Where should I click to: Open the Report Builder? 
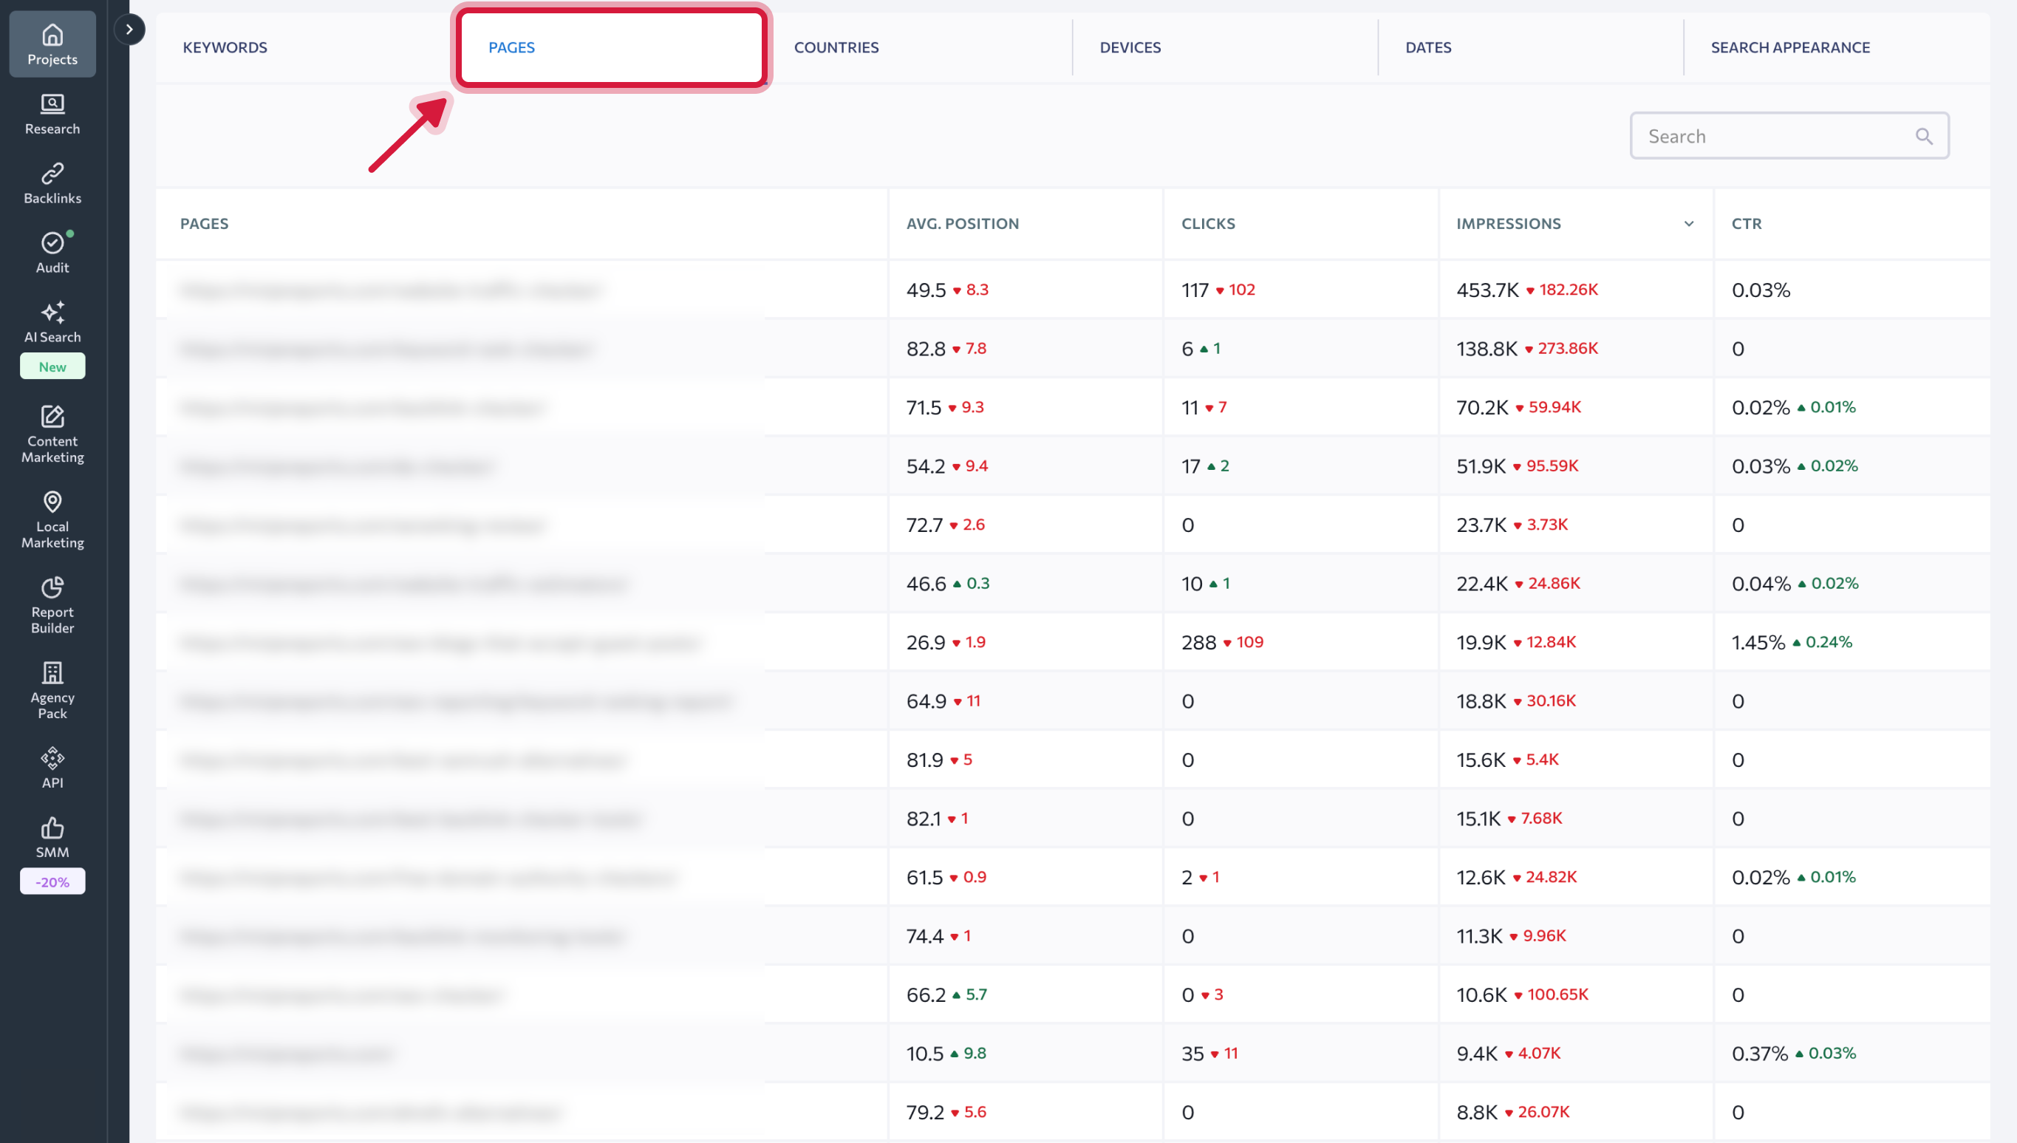coord(52,604)
